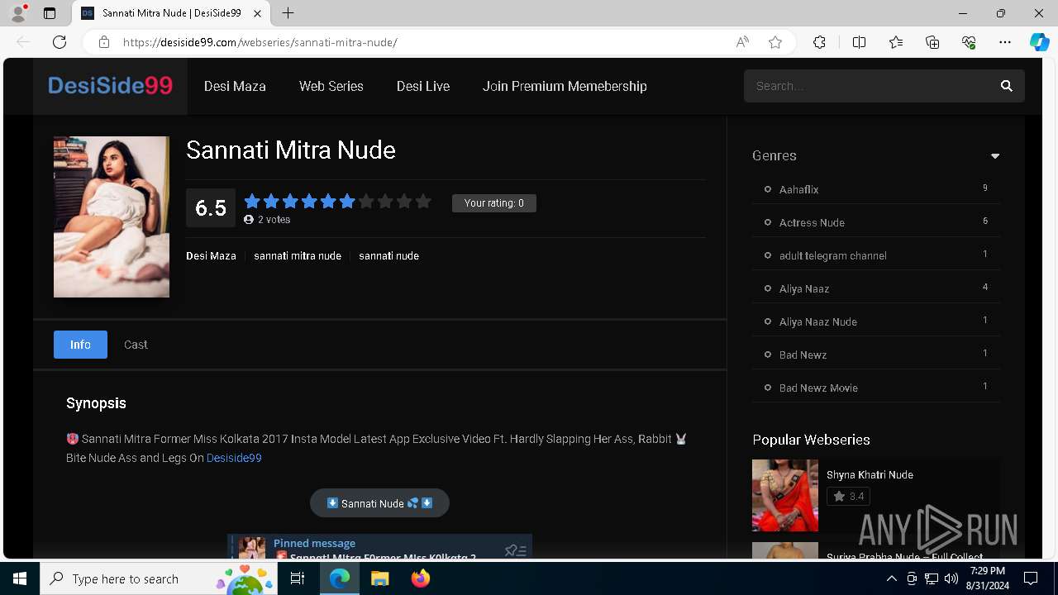This screenshot has height=595, width=1058.
Task: Open Edge Settings and more menu
Action: (1005, 42)
